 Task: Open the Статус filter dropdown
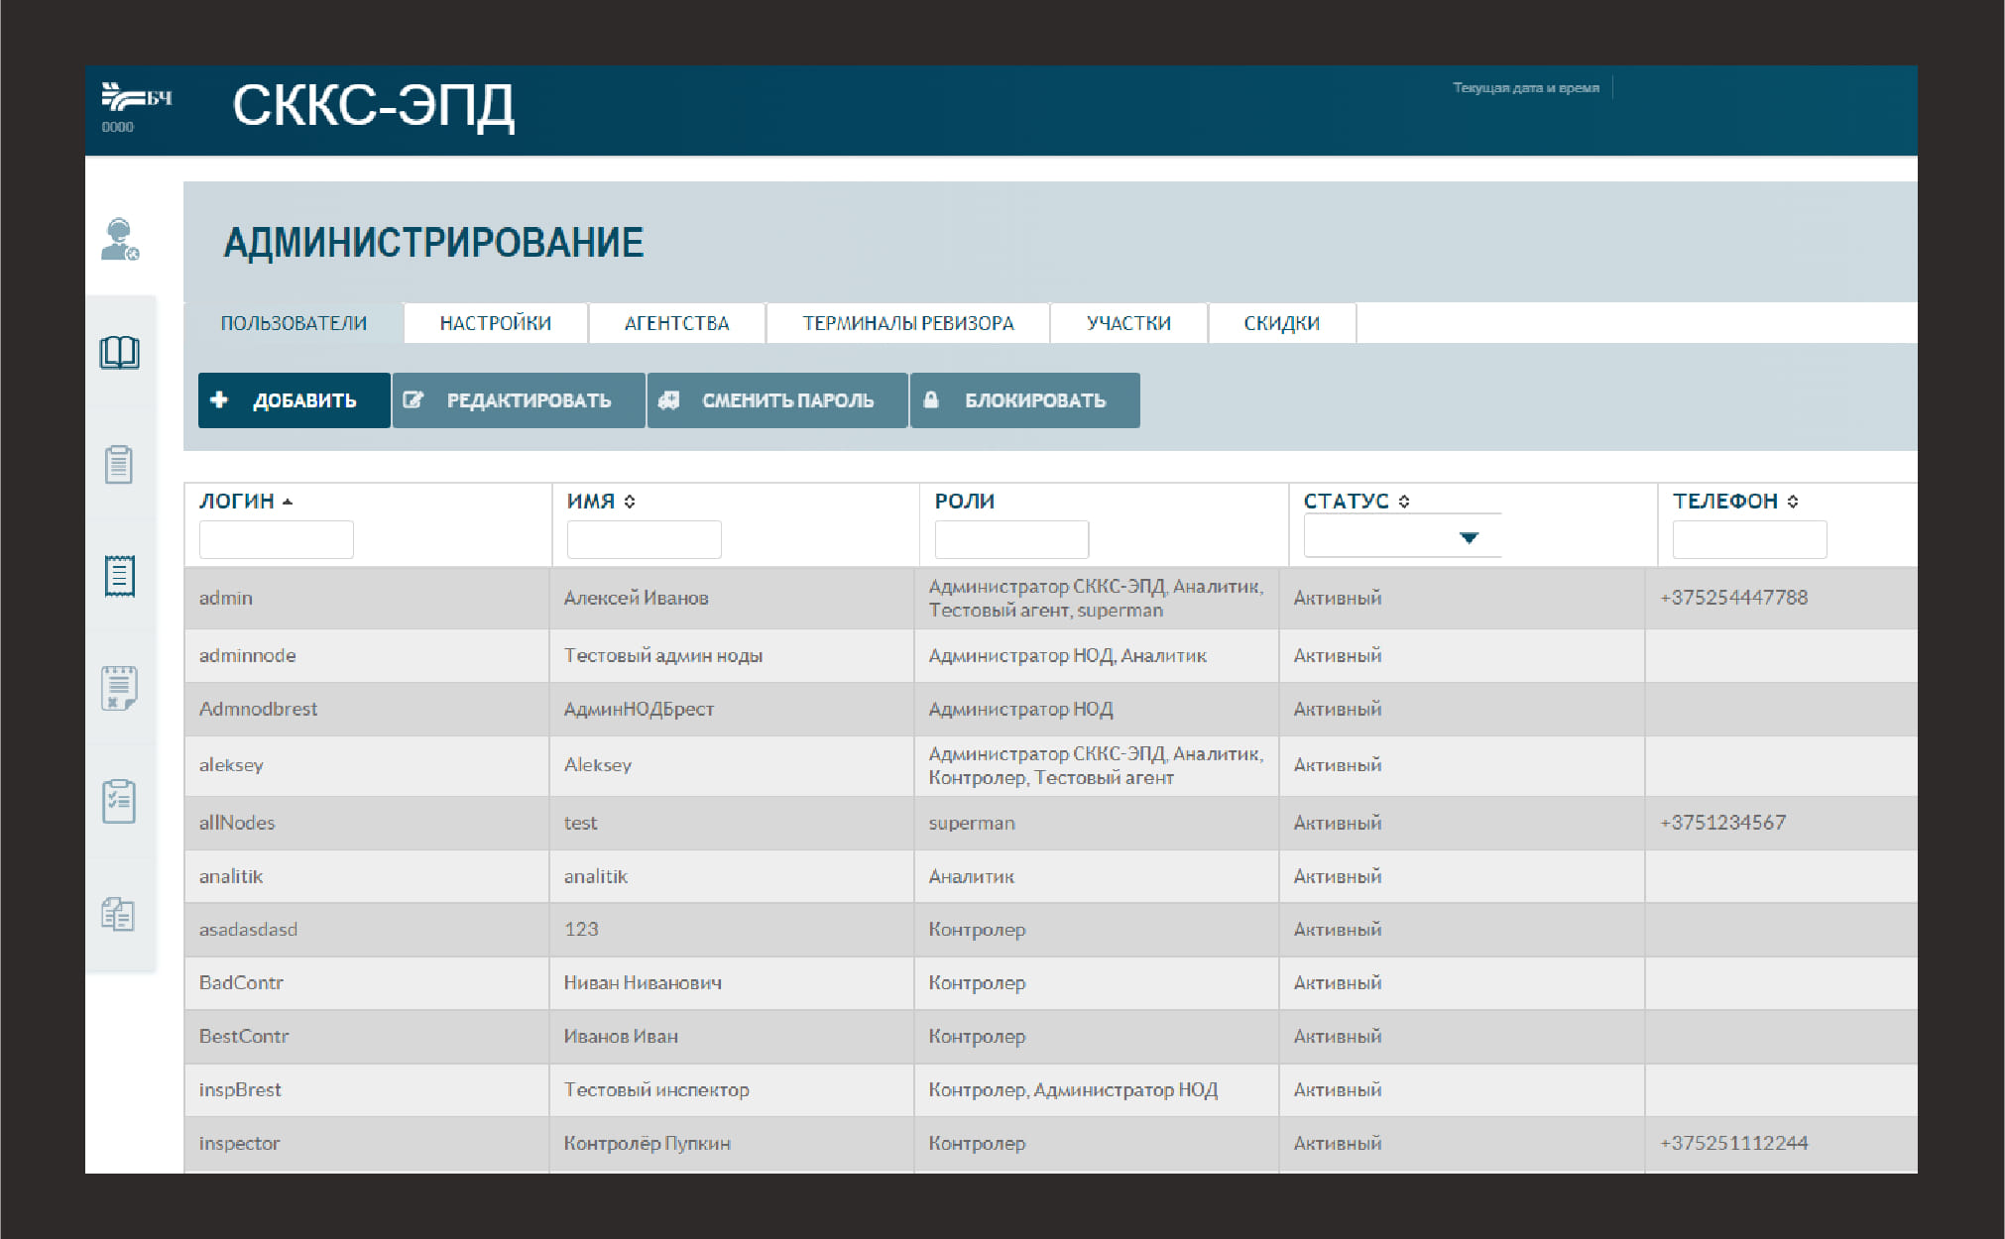pyautogui.click(x=1402, y=537)
